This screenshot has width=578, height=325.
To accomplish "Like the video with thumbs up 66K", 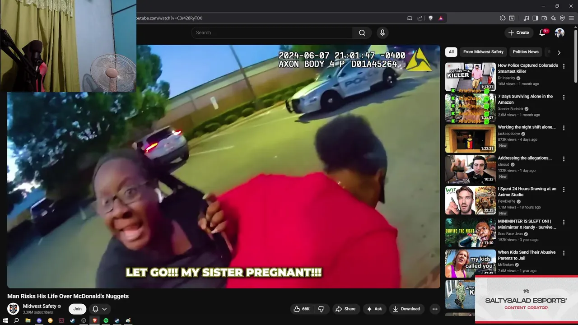I will click(301, 309).
